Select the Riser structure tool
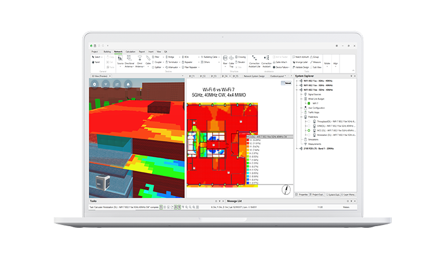The image size is (445, 258). [225, 60]
